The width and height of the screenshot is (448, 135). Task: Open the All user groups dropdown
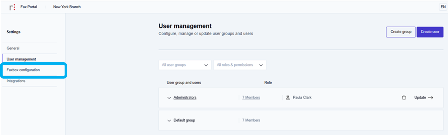pyautogui.click(x=185, y=65)
